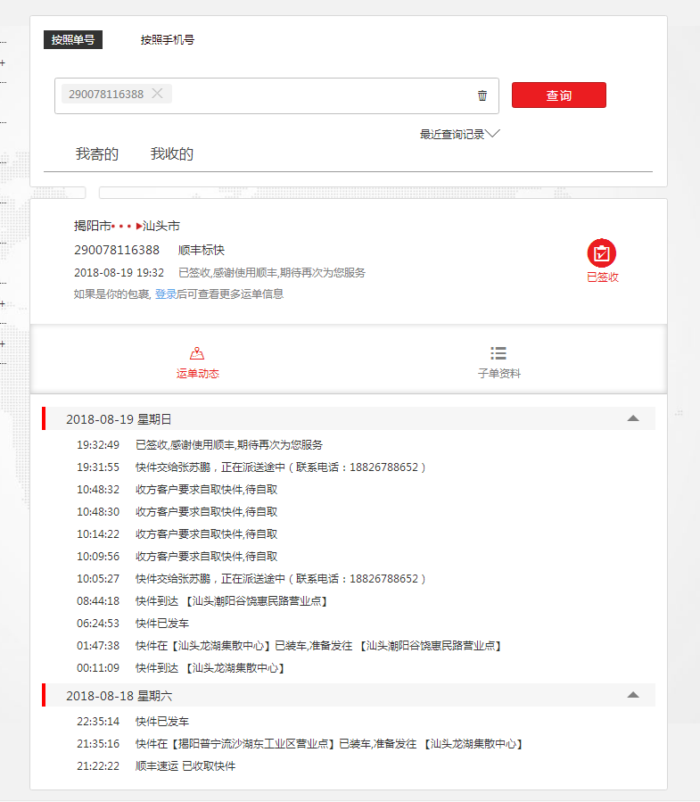This screenshot has width=700, height=802.
Task: Click waybill number 290078116388 in summary
Action: (x=117, y=250)
